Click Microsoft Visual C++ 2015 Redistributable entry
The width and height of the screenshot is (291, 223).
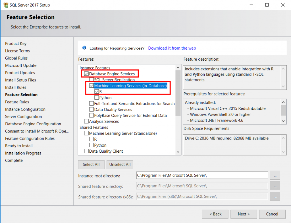[x=228, y=109]
